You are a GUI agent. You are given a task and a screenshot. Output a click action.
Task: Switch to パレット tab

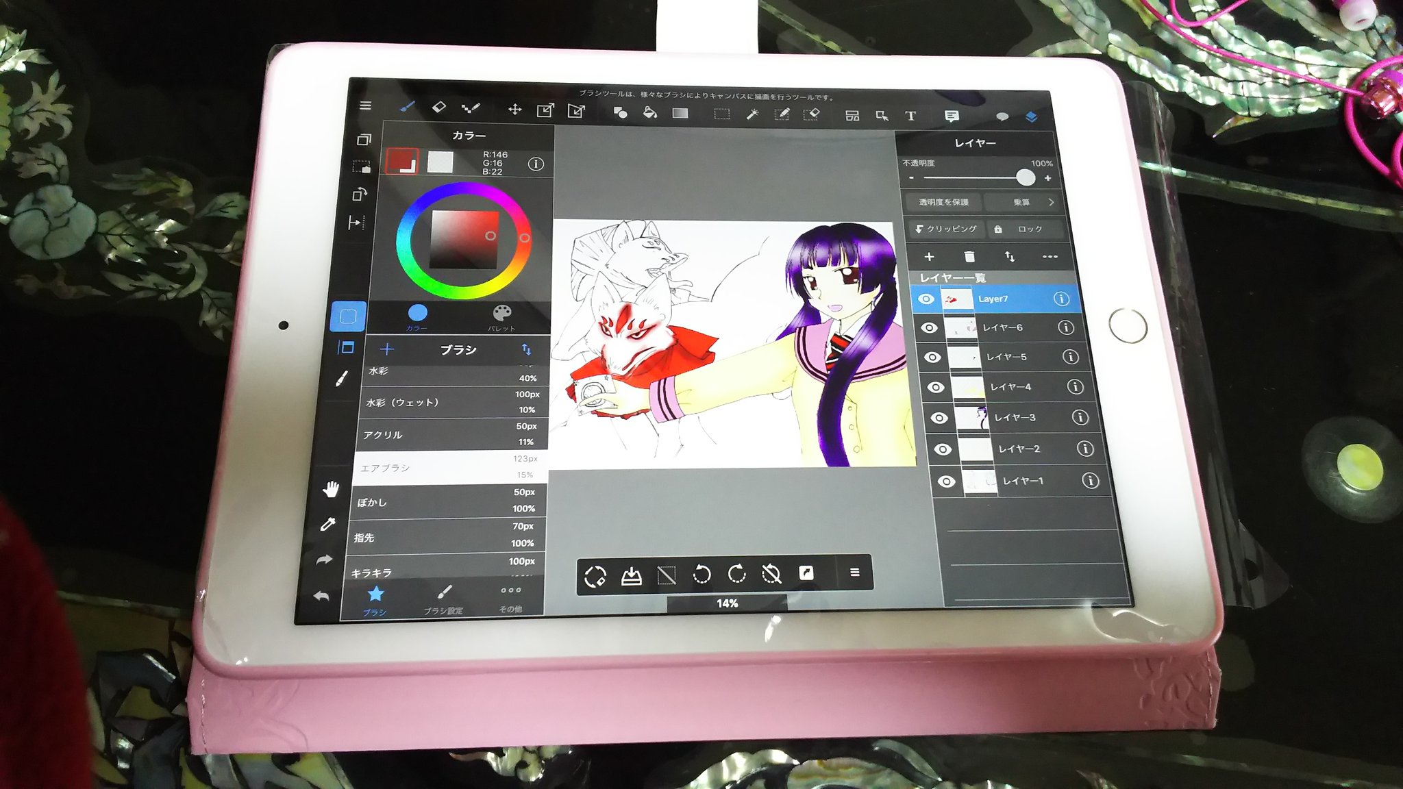tap(501, 318)
